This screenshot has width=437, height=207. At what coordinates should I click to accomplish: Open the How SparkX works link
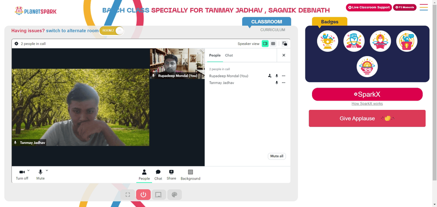pos(367,104)
